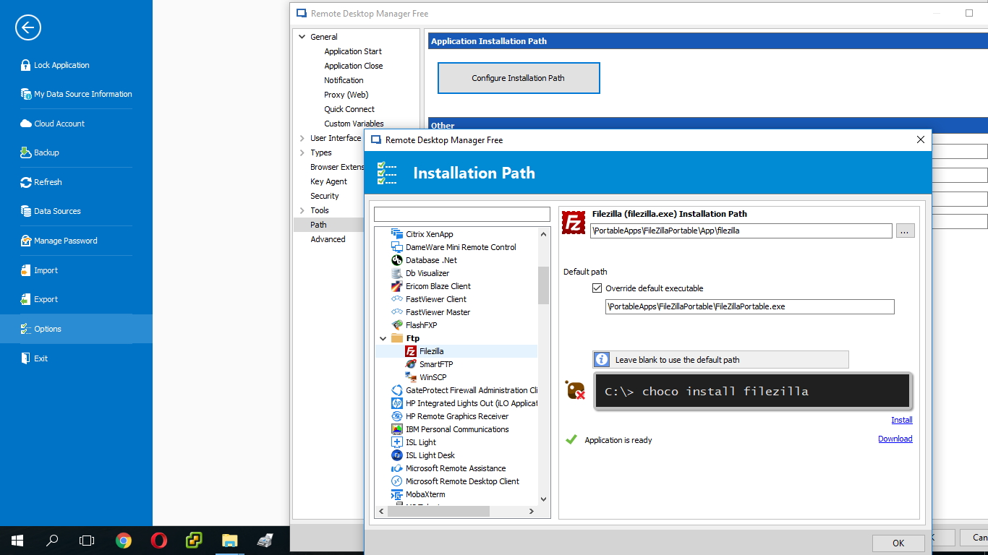This screenshot has height=555, width=988.
Task: Click the Filezilla icon in the tree
Action: (x=411, y=351)
